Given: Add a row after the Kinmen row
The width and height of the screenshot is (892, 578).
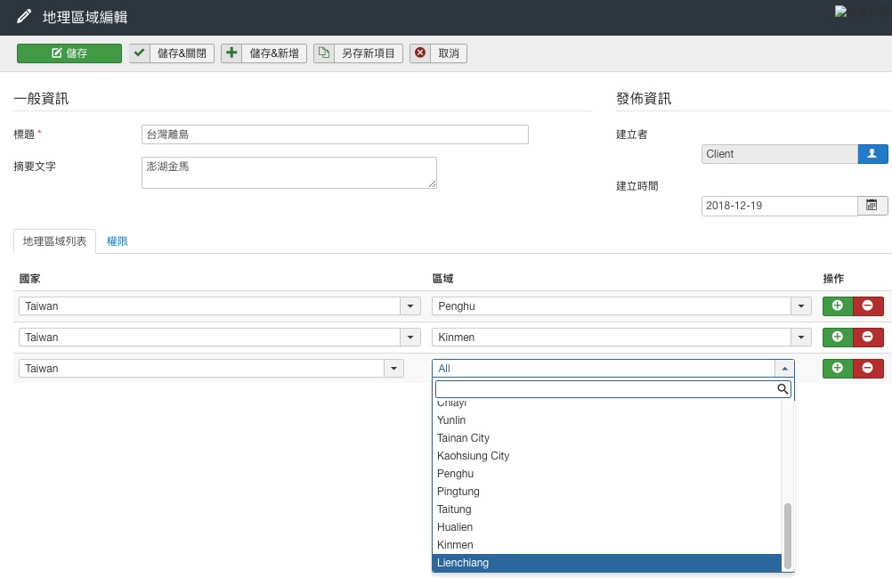Looking at the screenshot, I should pyautogui.click(x=837, y=338).
